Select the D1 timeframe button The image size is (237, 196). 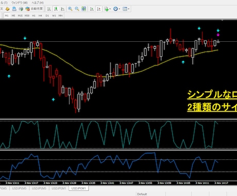[x=47, y=15]
